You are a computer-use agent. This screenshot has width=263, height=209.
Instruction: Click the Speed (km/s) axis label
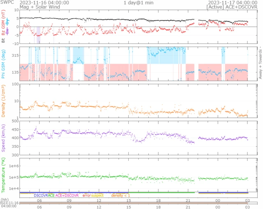4,138
